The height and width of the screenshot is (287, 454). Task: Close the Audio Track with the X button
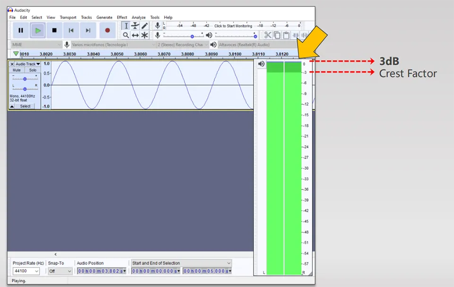pos(12,64)
